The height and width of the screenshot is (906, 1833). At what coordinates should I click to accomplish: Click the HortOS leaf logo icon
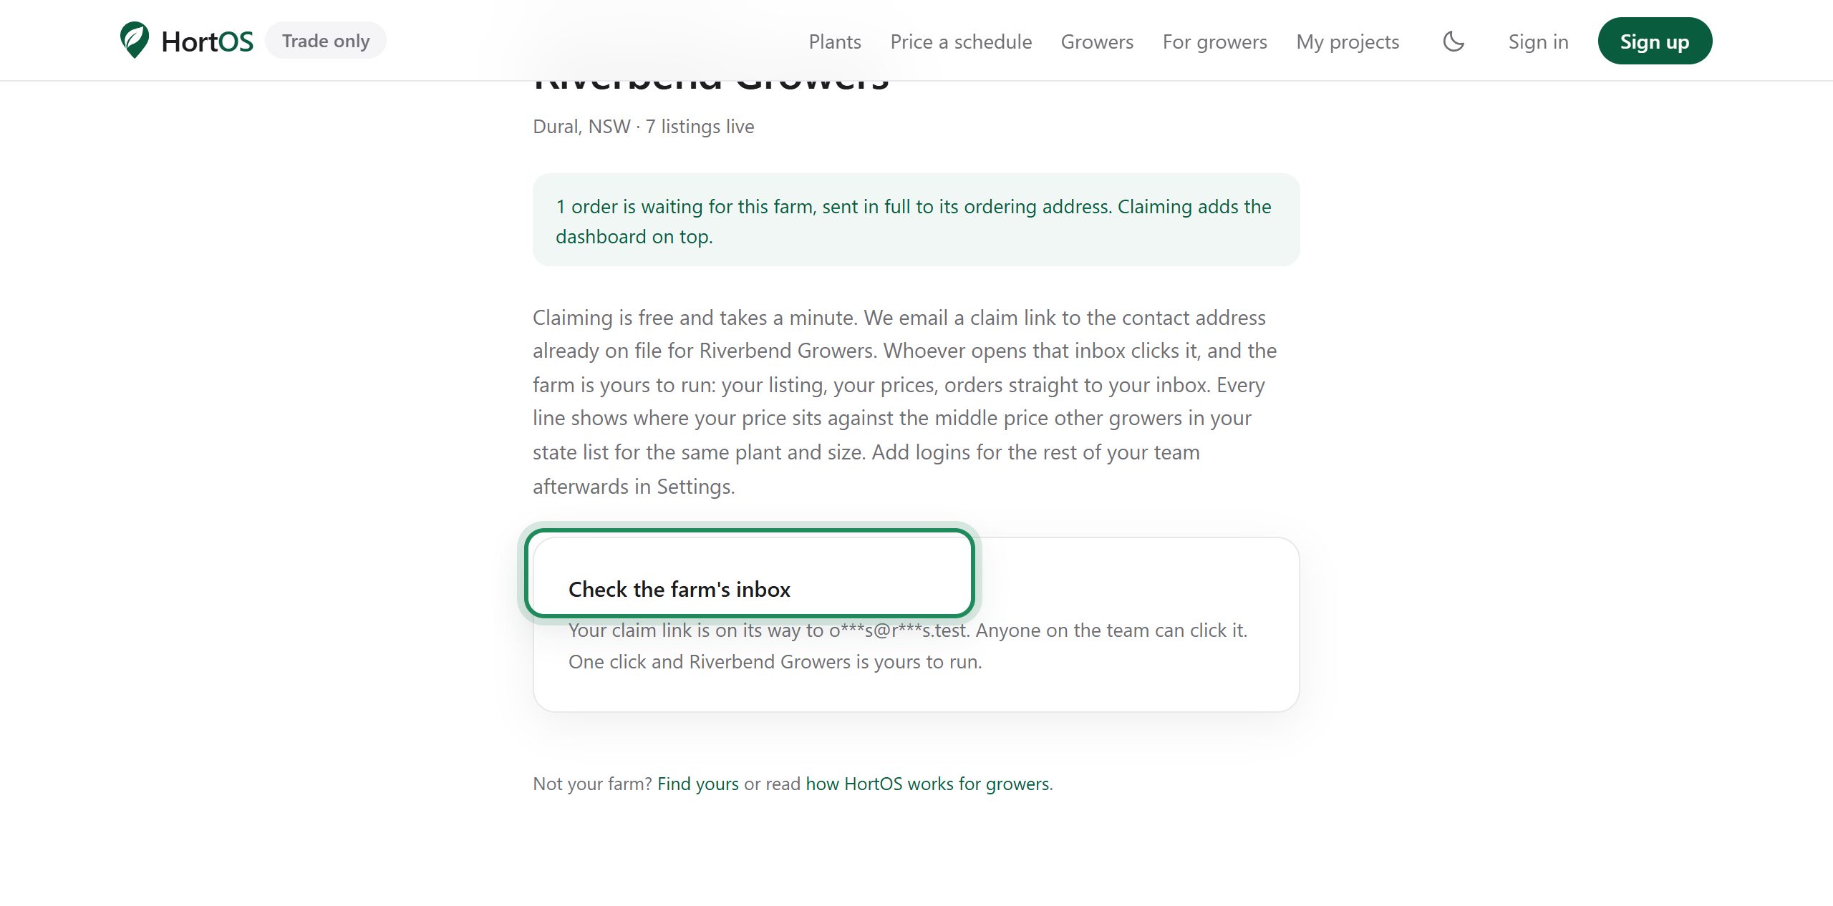click(135, 40)
